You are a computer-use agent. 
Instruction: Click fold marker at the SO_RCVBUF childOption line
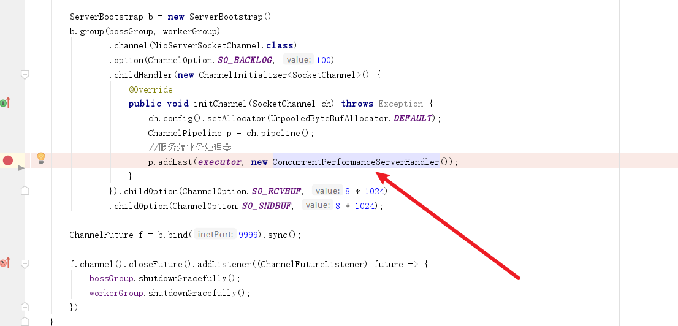coord(25,191)
